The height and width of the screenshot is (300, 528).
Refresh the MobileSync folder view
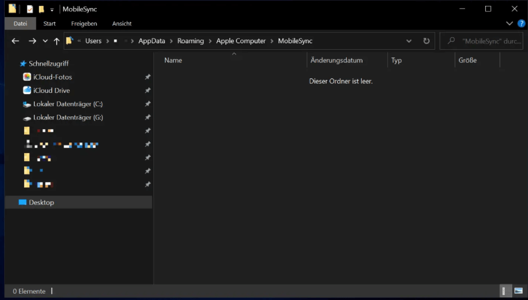click(x=426, y=41)
